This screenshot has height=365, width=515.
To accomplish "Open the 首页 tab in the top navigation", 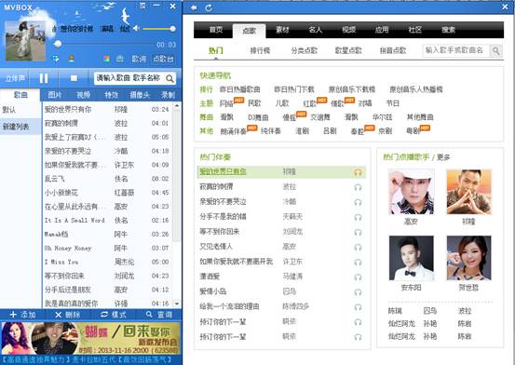I will tap(216, 30).
